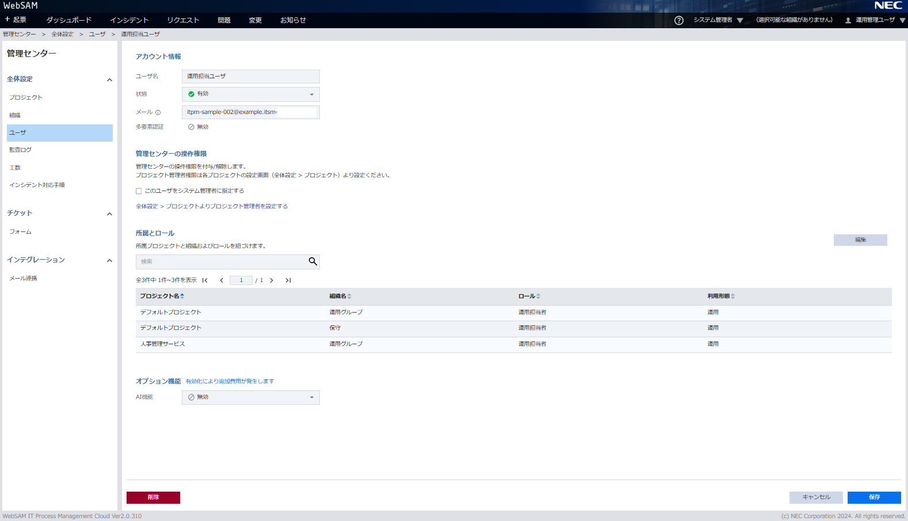Collapse the チケット sidebar section
Image resolution: width=908 pixels, height=521 pixels.
(109, 214)
